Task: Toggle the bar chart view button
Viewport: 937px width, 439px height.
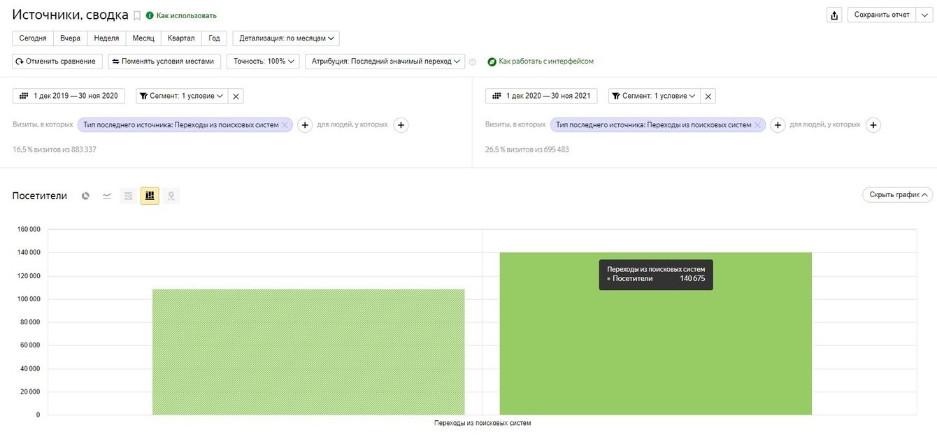Action: pyautogui.click(x=150, y=196)
